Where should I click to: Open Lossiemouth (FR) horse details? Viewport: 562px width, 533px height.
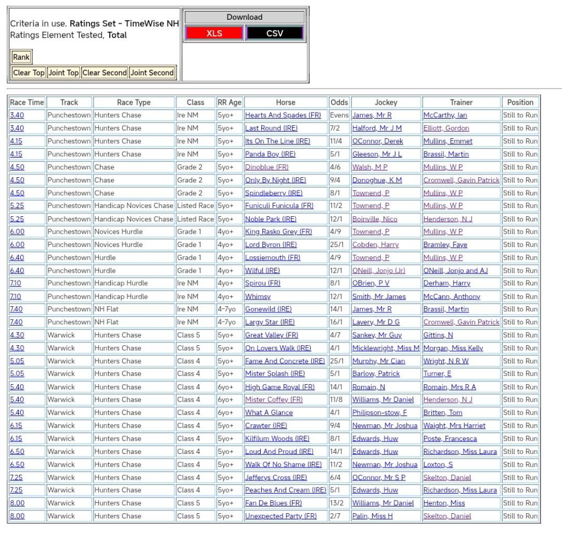[x=273, y=257]
